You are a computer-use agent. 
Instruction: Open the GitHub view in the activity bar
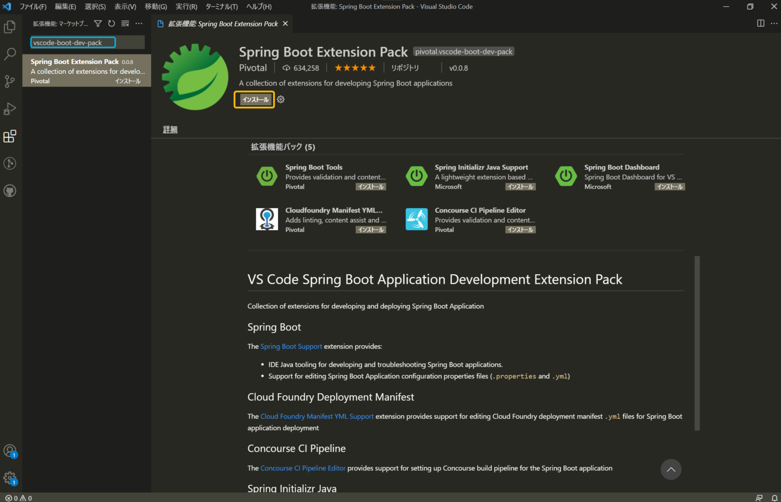[x=10, y=191]
